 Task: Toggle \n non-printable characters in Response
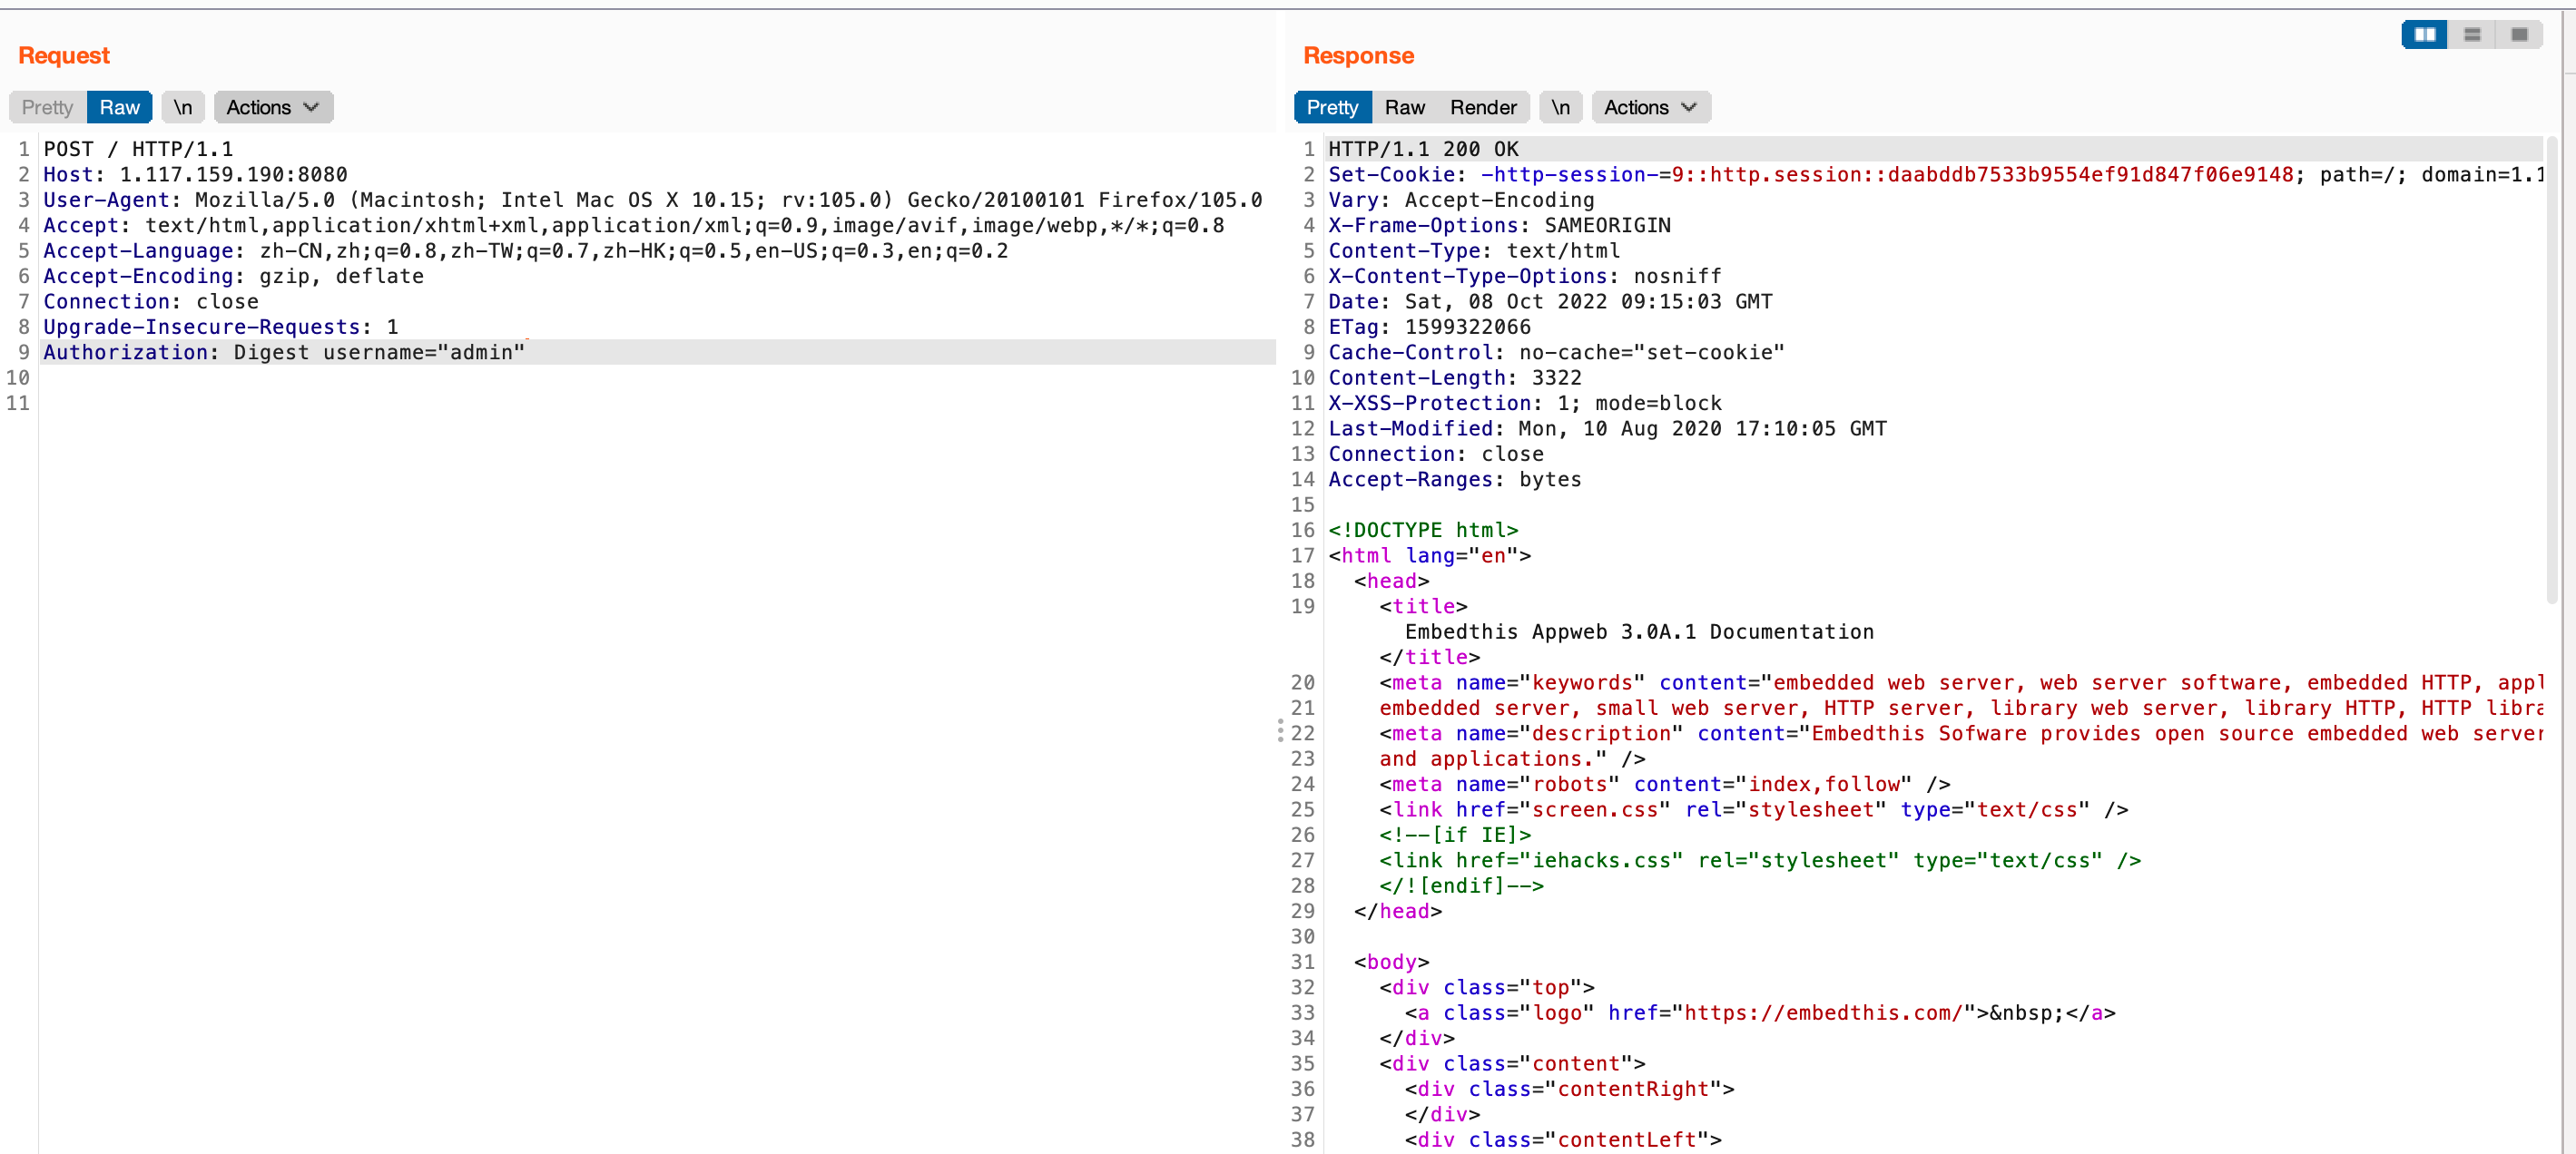[x=1560, y=107]
